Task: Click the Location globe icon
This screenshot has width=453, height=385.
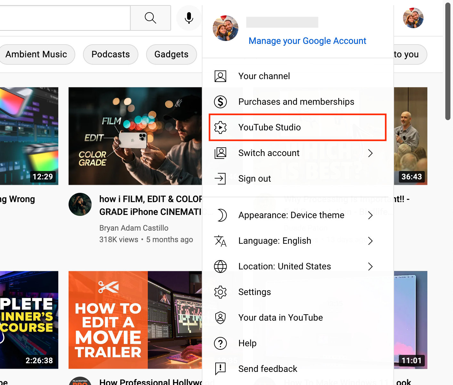Action: [220, 266]
